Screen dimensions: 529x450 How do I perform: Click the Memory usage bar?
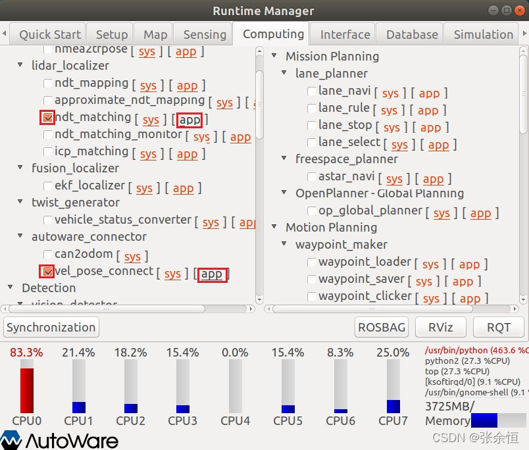point(498,420)
